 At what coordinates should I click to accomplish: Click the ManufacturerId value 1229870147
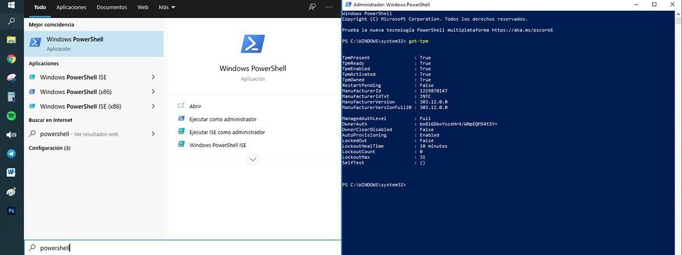click(x=433, y=91)
